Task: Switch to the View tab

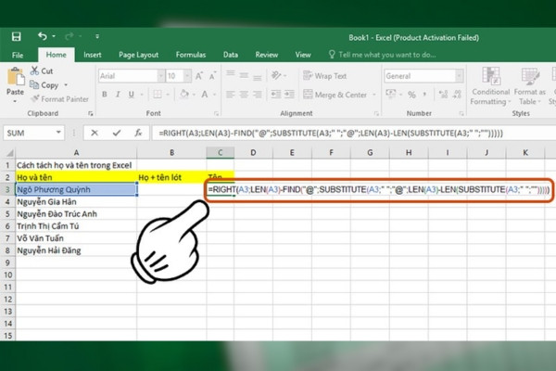Action: coord(303,55)
